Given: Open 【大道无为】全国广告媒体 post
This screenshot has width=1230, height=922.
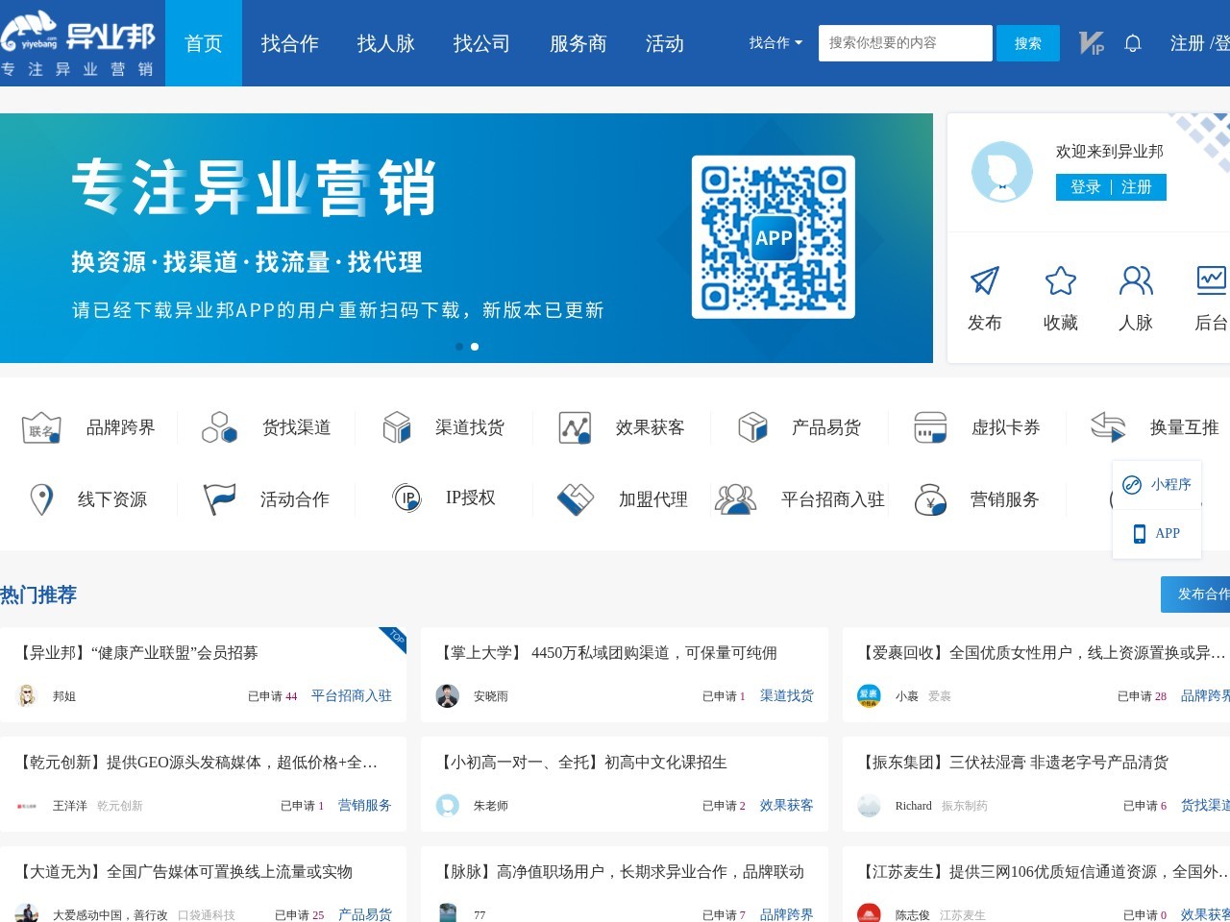Looking at the screenshot, I should click(x=184, y=872).
